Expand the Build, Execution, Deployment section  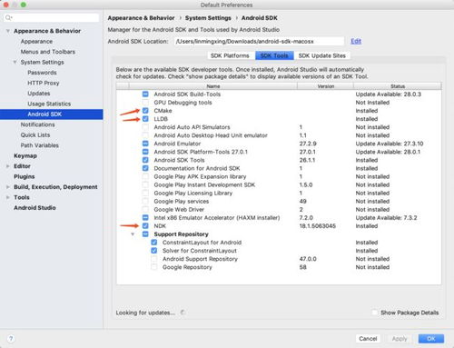(8, 187)
